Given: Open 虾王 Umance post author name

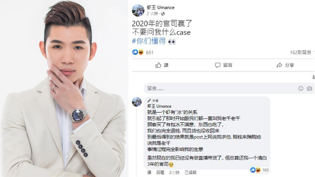Looking at the screenshot, I should pyautogui.click(x=161, y=7).
